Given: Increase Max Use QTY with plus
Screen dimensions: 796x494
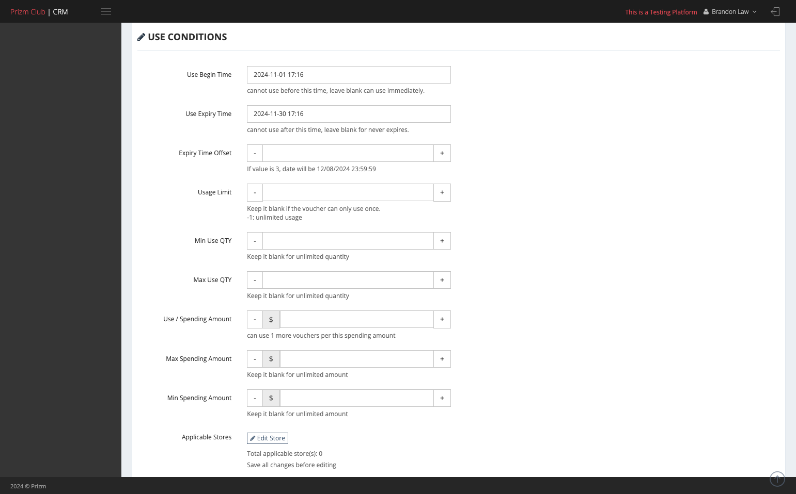Looking at the screenshot, I should point(442,280).
